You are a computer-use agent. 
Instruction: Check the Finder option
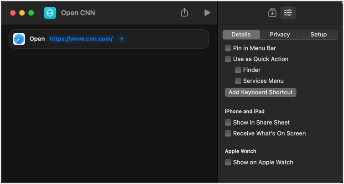[x=238, y=70]
